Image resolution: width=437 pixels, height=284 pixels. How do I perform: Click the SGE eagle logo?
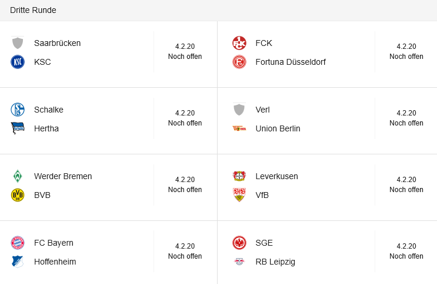pos(239,243)
